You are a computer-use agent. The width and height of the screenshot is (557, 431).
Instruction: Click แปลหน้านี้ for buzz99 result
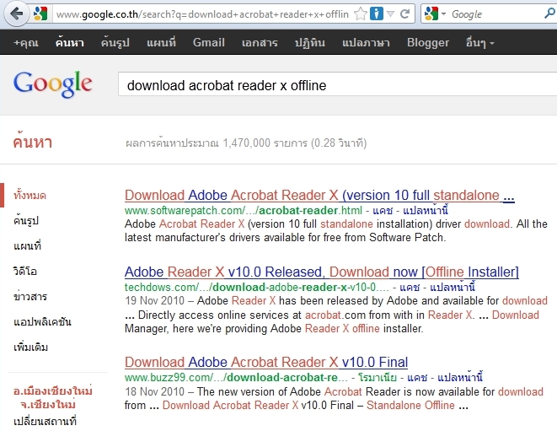tap(460, 377)
